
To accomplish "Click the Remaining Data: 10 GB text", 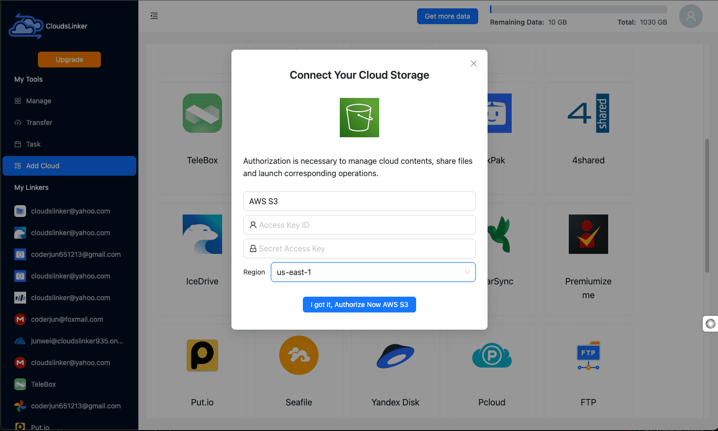I will click(528, 22).
